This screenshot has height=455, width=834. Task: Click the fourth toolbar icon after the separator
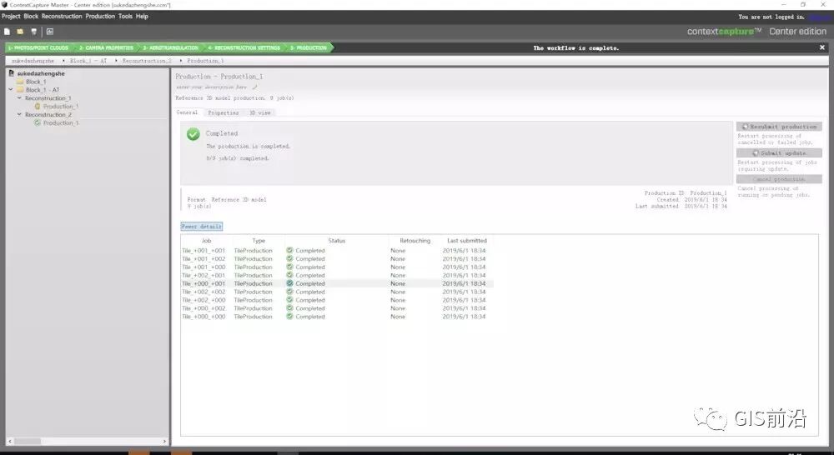50,32
